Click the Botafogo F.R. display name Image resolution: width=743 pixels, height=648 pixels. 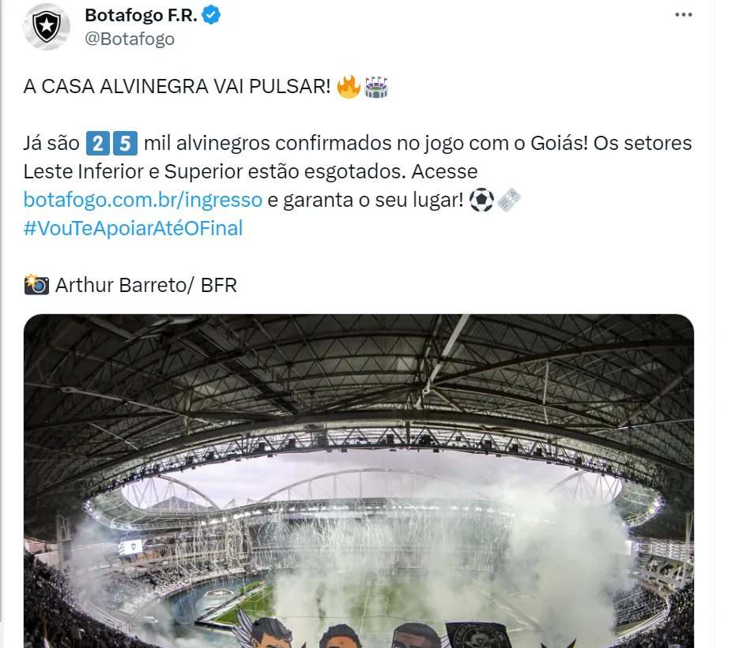[141, 16]
